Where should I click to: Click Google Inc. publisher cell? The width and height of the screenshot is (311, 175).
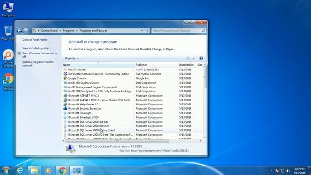[x=142, y=78]
